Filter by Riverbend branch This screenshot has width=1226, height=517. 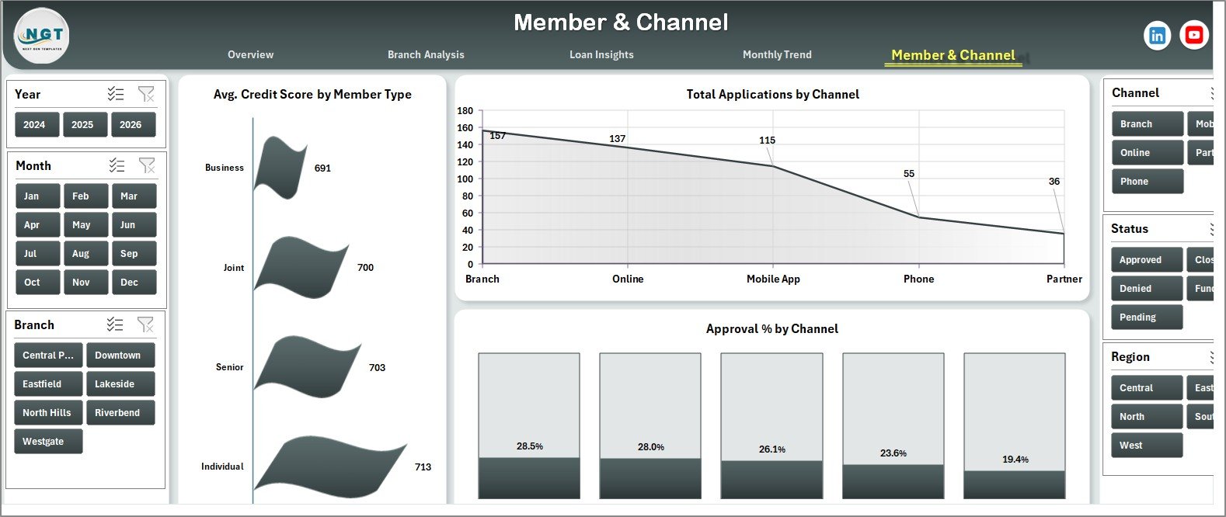(120, 412)
